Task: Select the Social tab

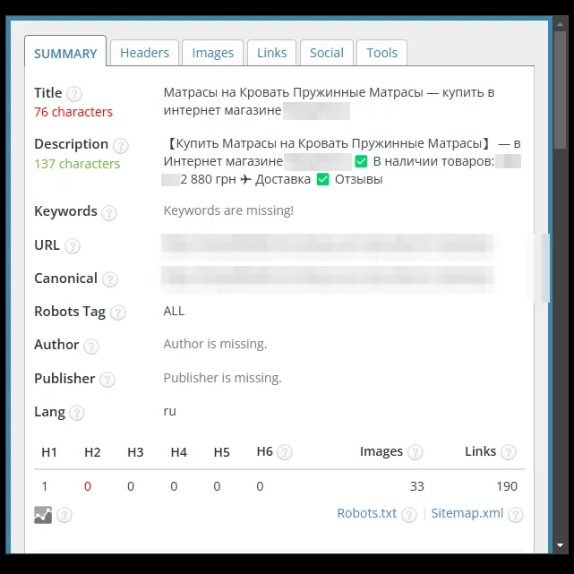Action: click(327, 53)
